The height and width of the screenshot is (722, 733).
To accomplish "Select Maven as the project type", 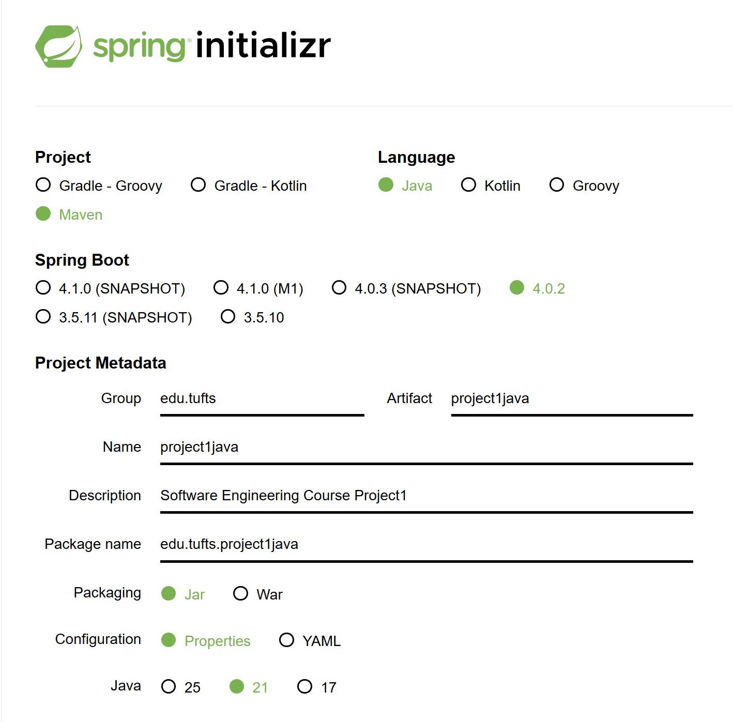I will [43, 214].
